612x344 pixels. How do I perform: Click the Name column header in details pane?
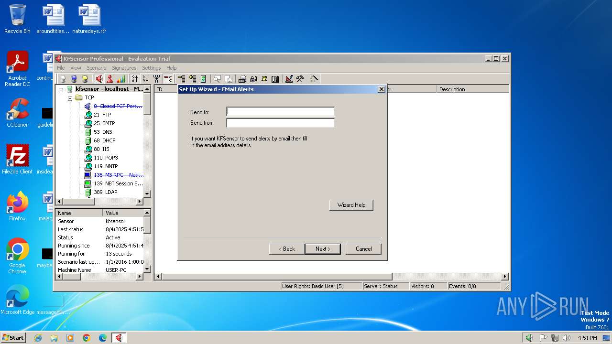point(79,213)
